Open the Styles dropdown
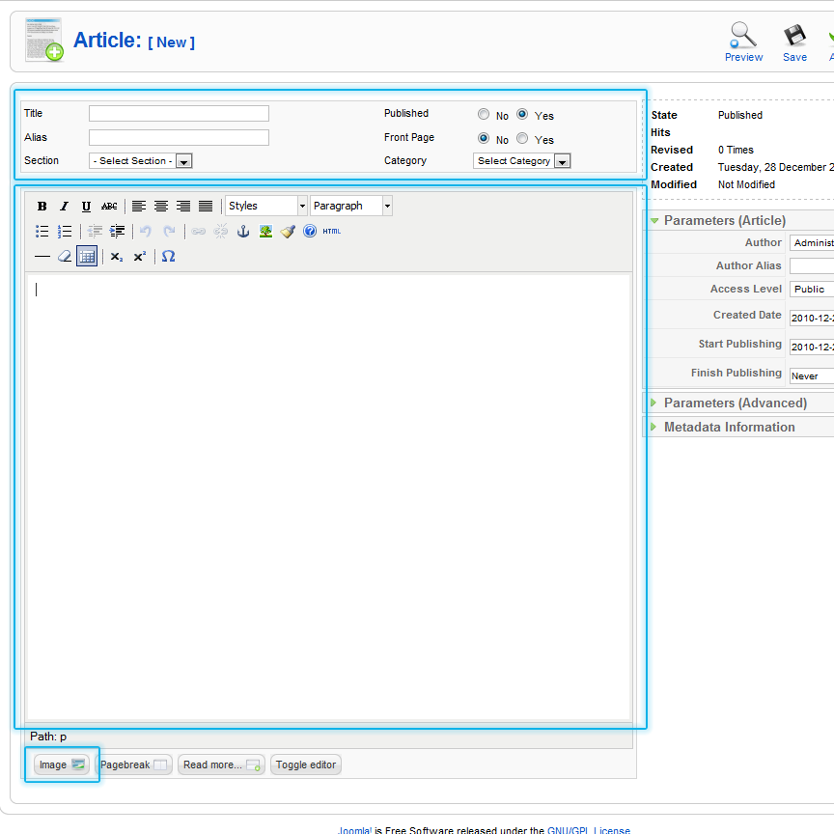This screenshot has height=834, width=834. pos(266,206)
